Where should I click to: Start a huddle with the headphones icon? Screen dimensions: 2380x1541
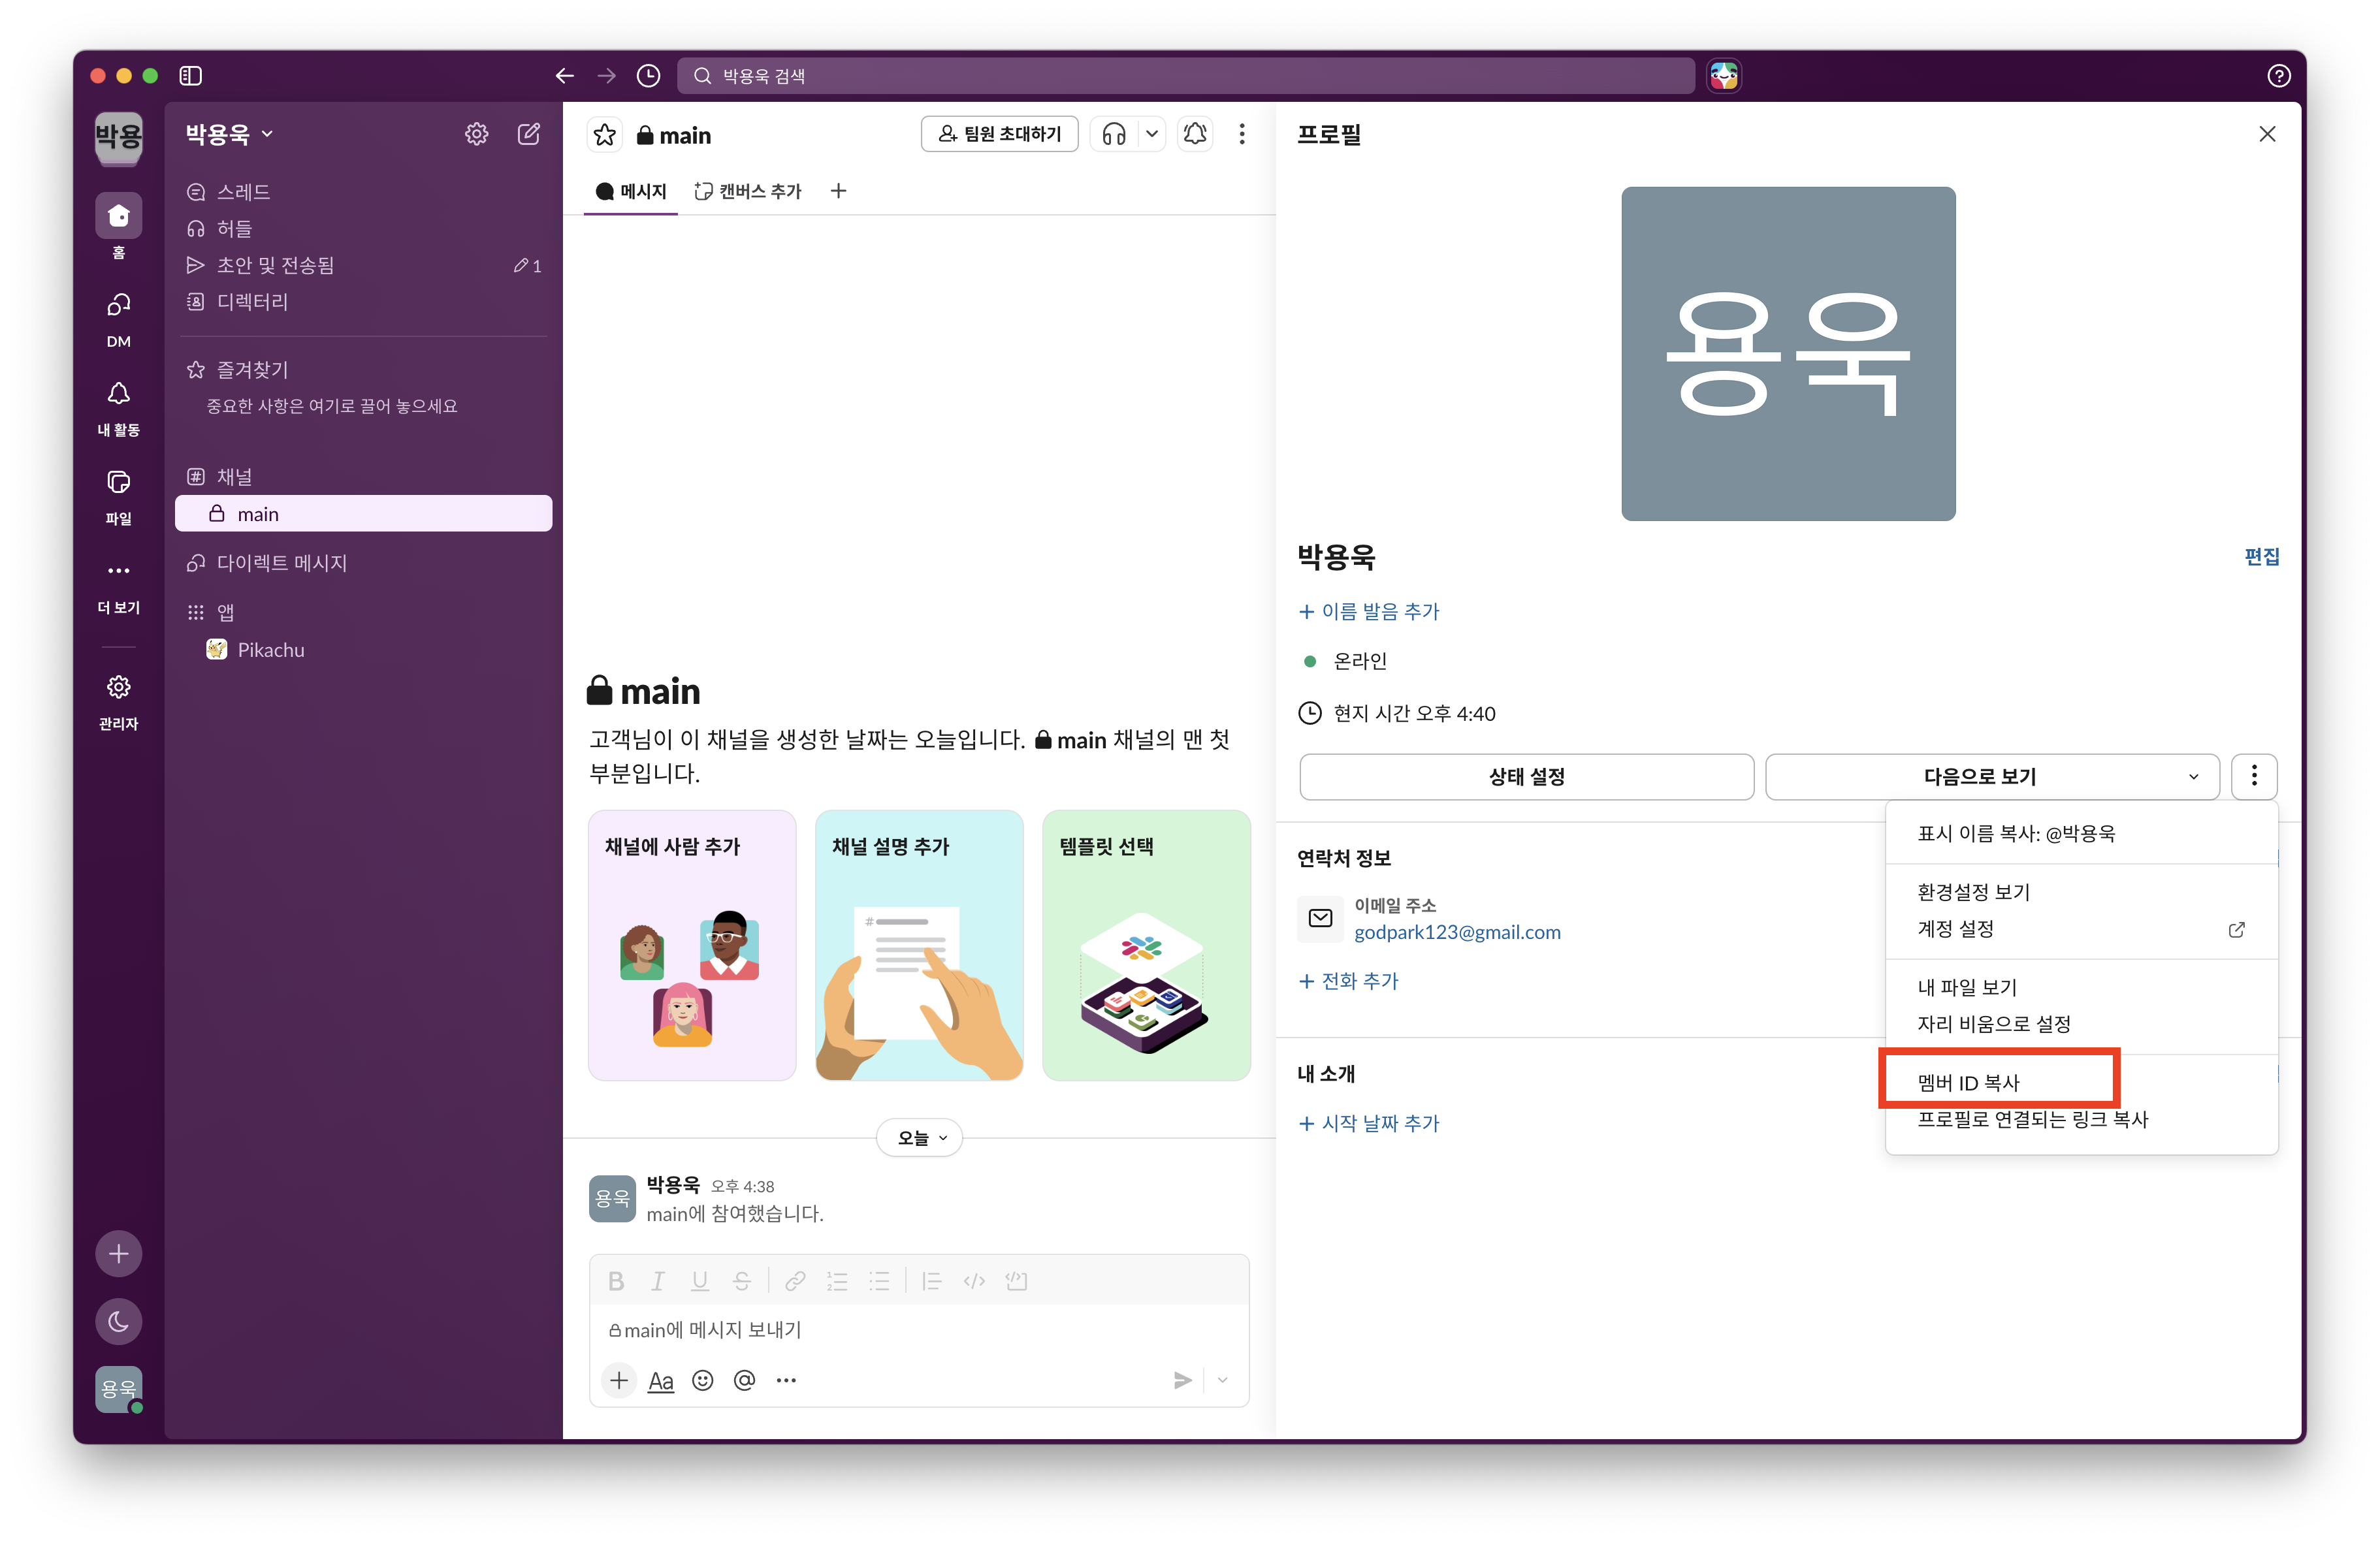tap(1114, 134)
